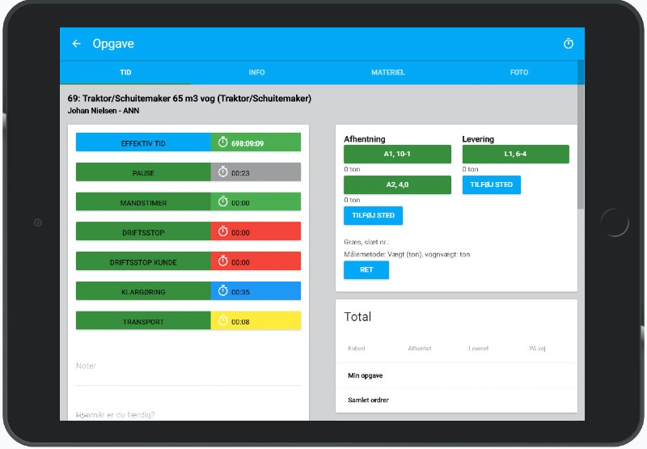Open the Foto tab
The image size is (647, 449).
pos(518,73)
